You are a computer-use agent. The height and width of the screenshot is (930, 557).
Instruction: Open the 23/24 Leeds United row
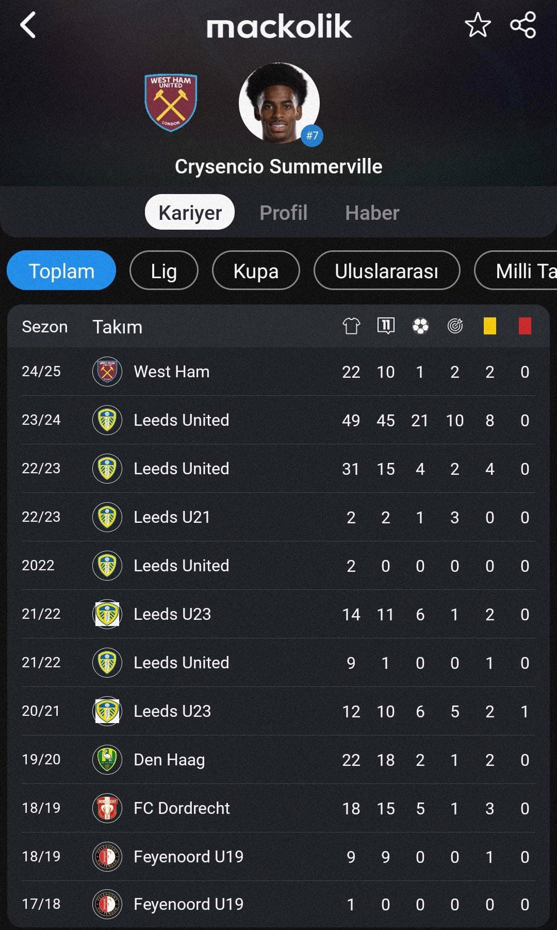click(x=278, y=420)
